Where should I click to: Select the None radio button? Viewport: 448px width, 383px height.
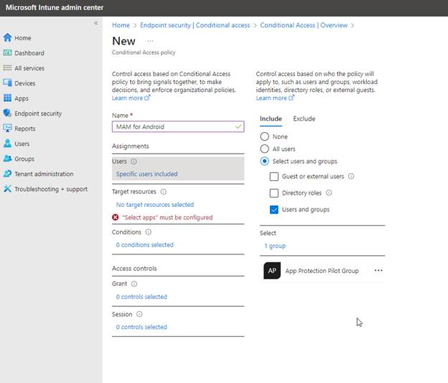coord(265,137)
